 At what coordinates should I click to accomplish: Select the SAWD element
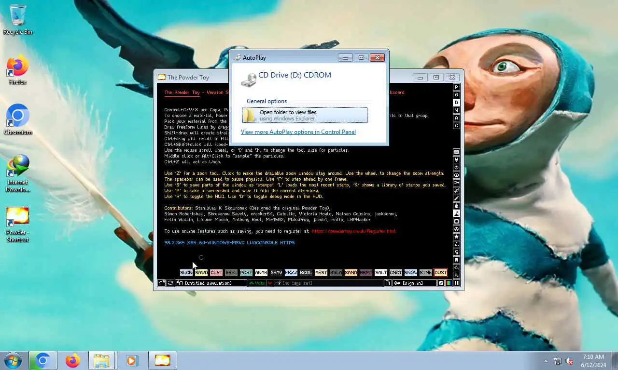(201, 273)
